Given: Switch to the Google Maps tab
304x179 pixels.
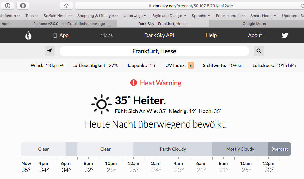Looking at the screenshot, I should point(254,24).
